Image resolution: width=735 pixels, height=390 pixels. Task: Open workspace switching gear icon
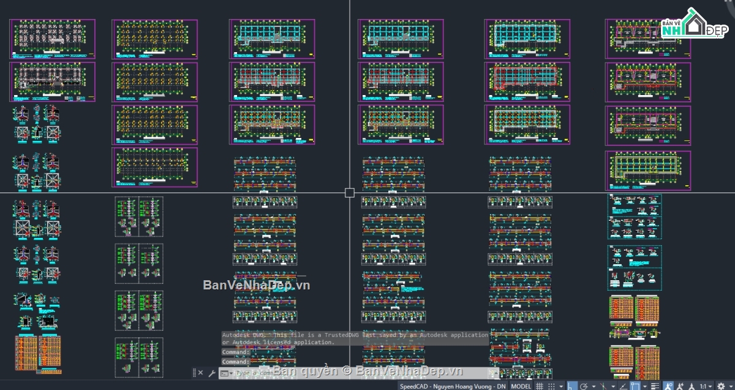721,386
